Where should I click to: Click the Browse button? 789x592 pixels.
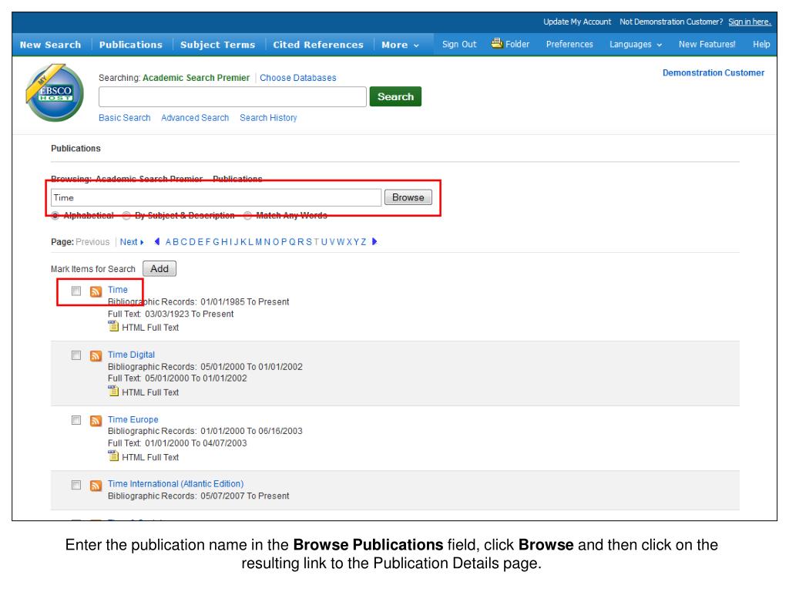tap(408, 197)
